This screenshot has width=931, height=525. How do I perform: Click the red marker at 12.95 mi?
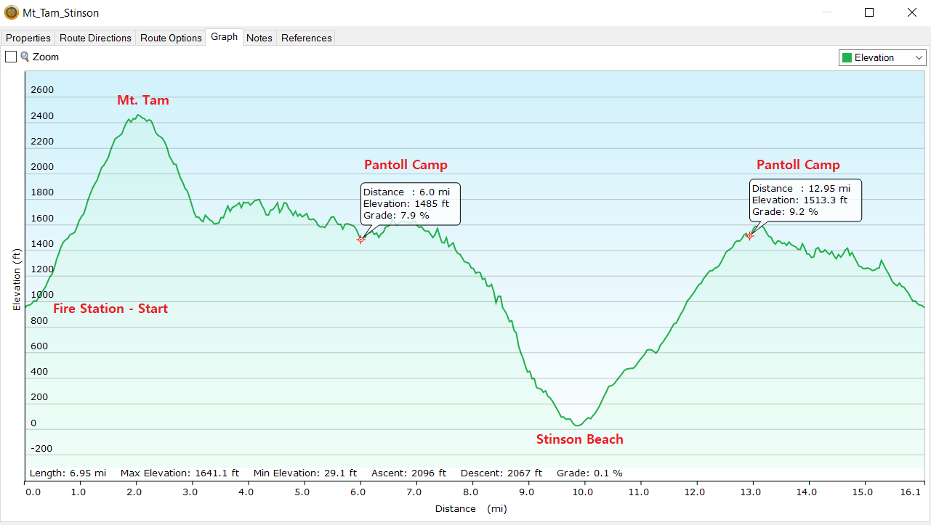pyautogui.click(x=750, y=236)
